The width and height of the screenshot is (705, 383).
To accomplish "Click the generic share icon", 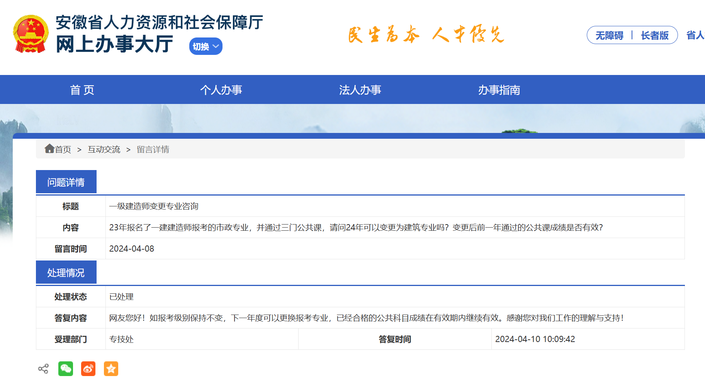I will (43, 369).
